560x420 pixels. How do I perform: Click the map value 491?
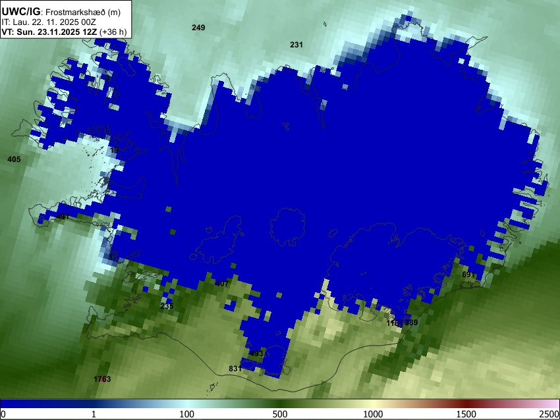(x=63, y=217)
